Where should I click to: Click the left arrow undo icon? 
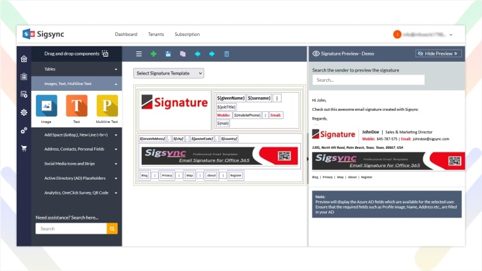click(x=197, y=54)
